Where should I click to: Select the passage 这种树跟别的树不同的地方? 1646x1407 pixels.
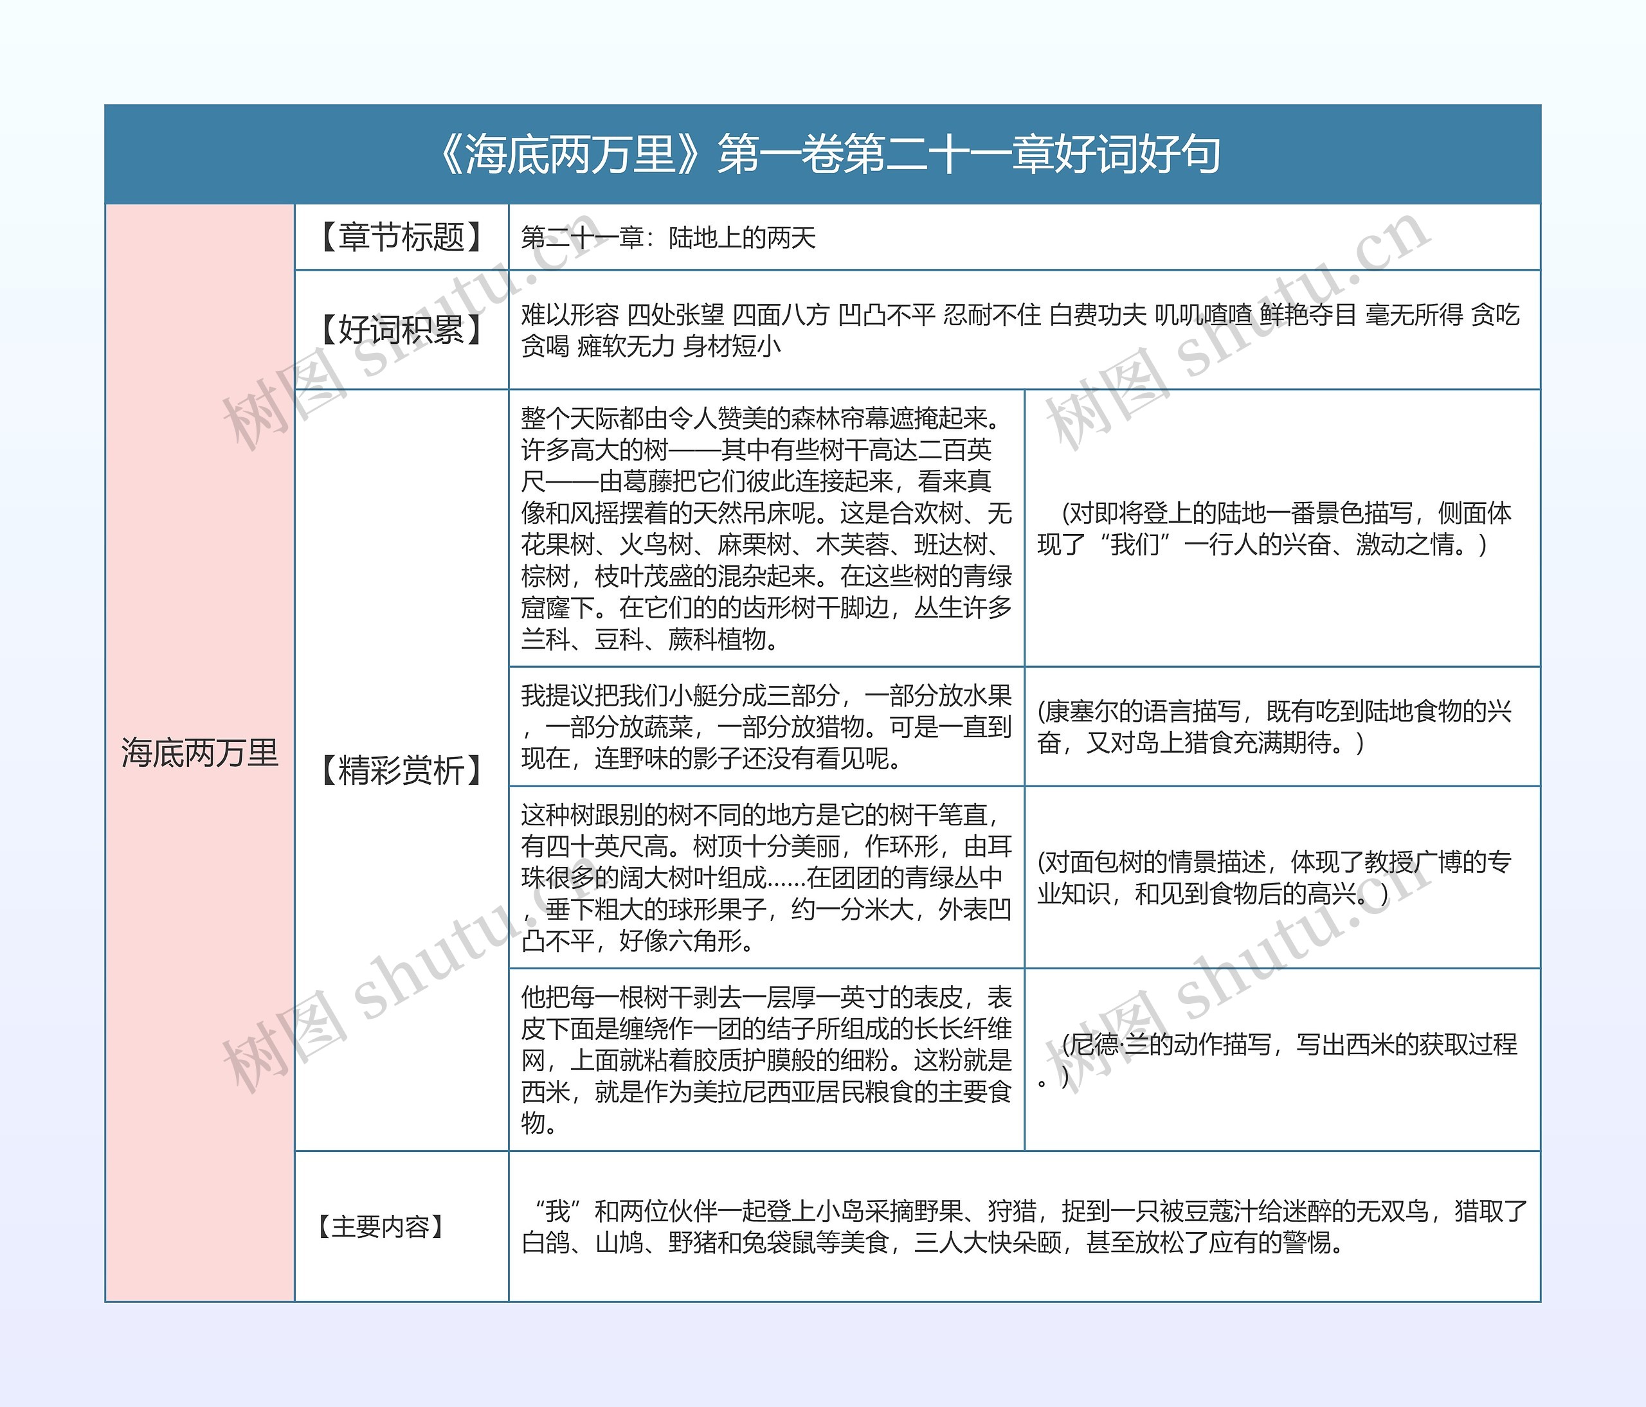[x=766, y=877]
